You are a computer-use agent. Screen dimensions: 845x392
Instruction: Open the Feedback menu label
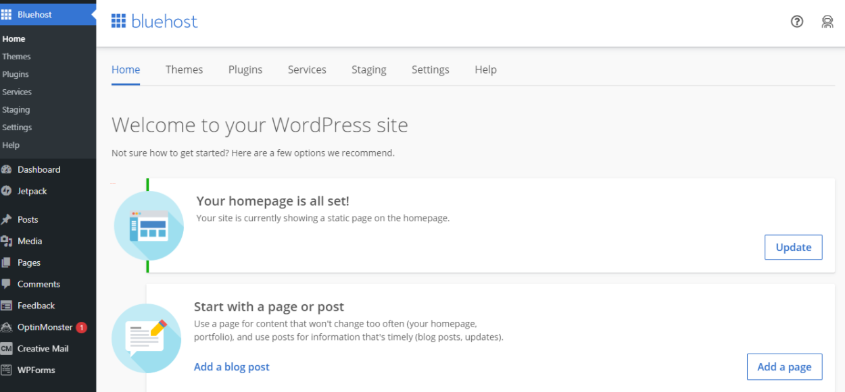pos(37,306)
